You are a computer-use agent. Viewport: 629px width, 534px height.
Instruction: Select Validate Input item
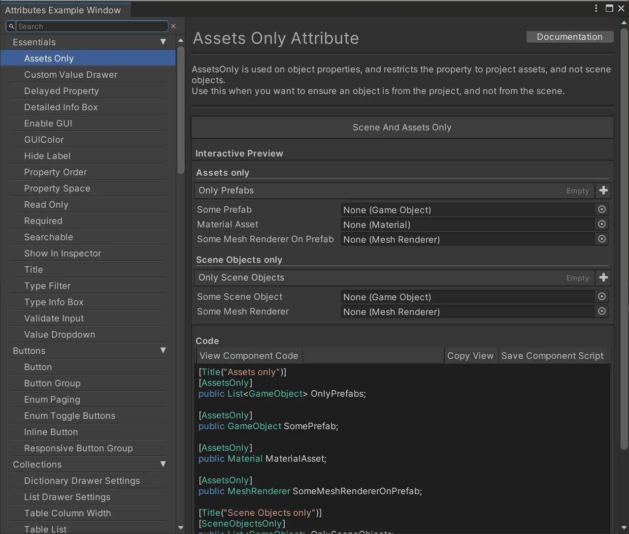pos(88,318)
